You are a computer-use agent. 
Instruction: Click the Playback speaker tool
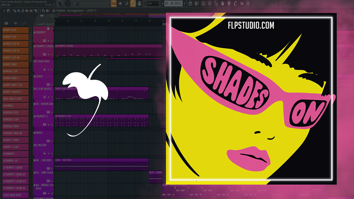pos(47,11)
